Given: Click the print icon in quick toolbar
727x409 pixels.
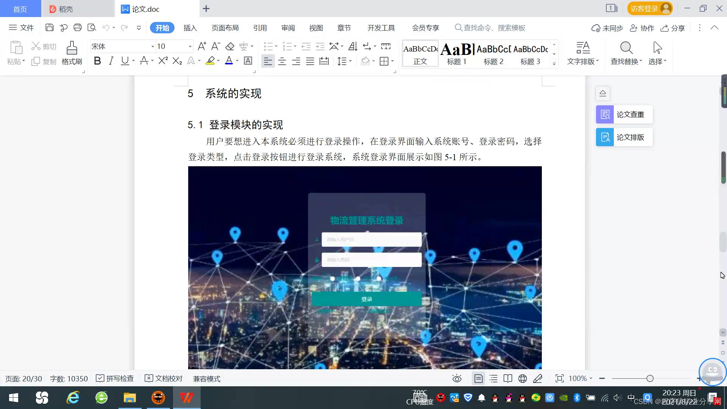Looking at the screenshot, I should click(x=78, y=28).
